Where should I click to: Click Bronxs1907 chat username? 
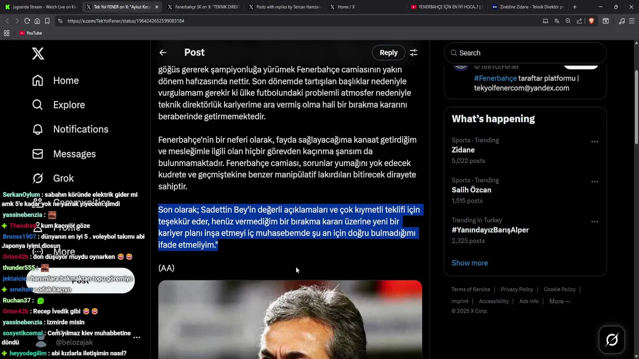tap(19, 236)
